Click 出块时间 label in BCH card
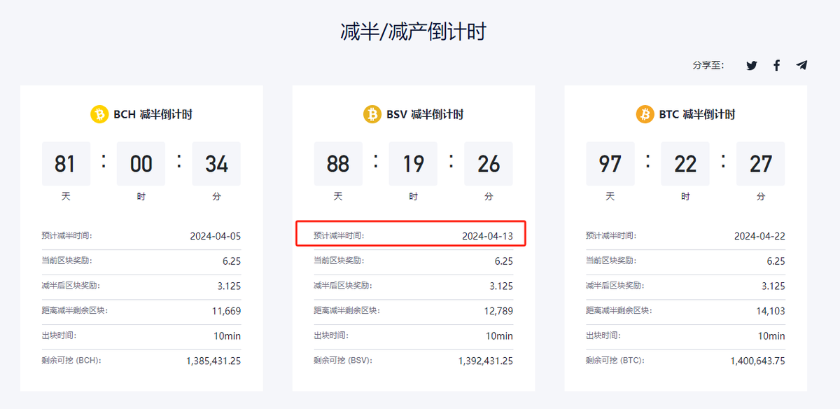 (x=58, y=335)
